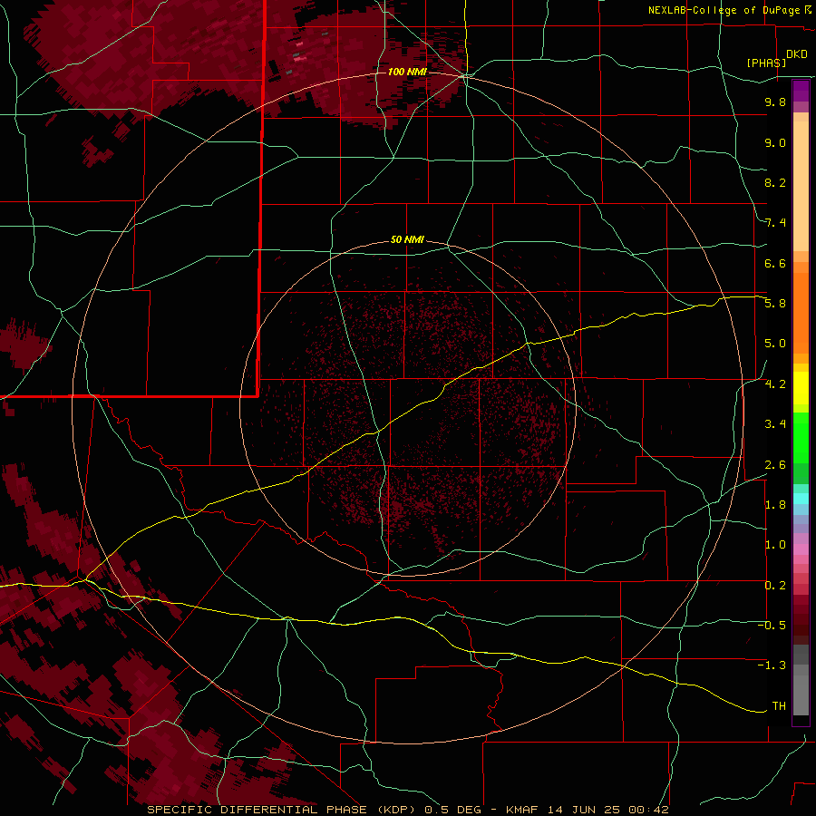The image size is (816, 816).
Task: Click the 6.6 legend value
Action: coord(775,263)
